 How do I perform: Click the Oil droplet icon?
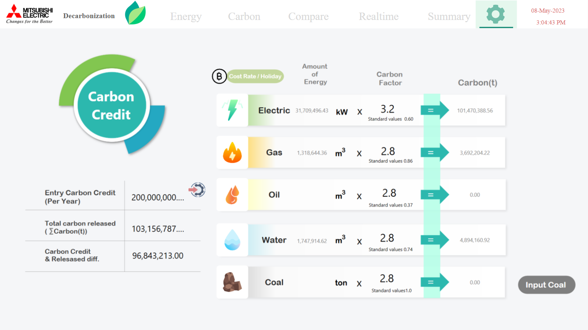(232, 195)
